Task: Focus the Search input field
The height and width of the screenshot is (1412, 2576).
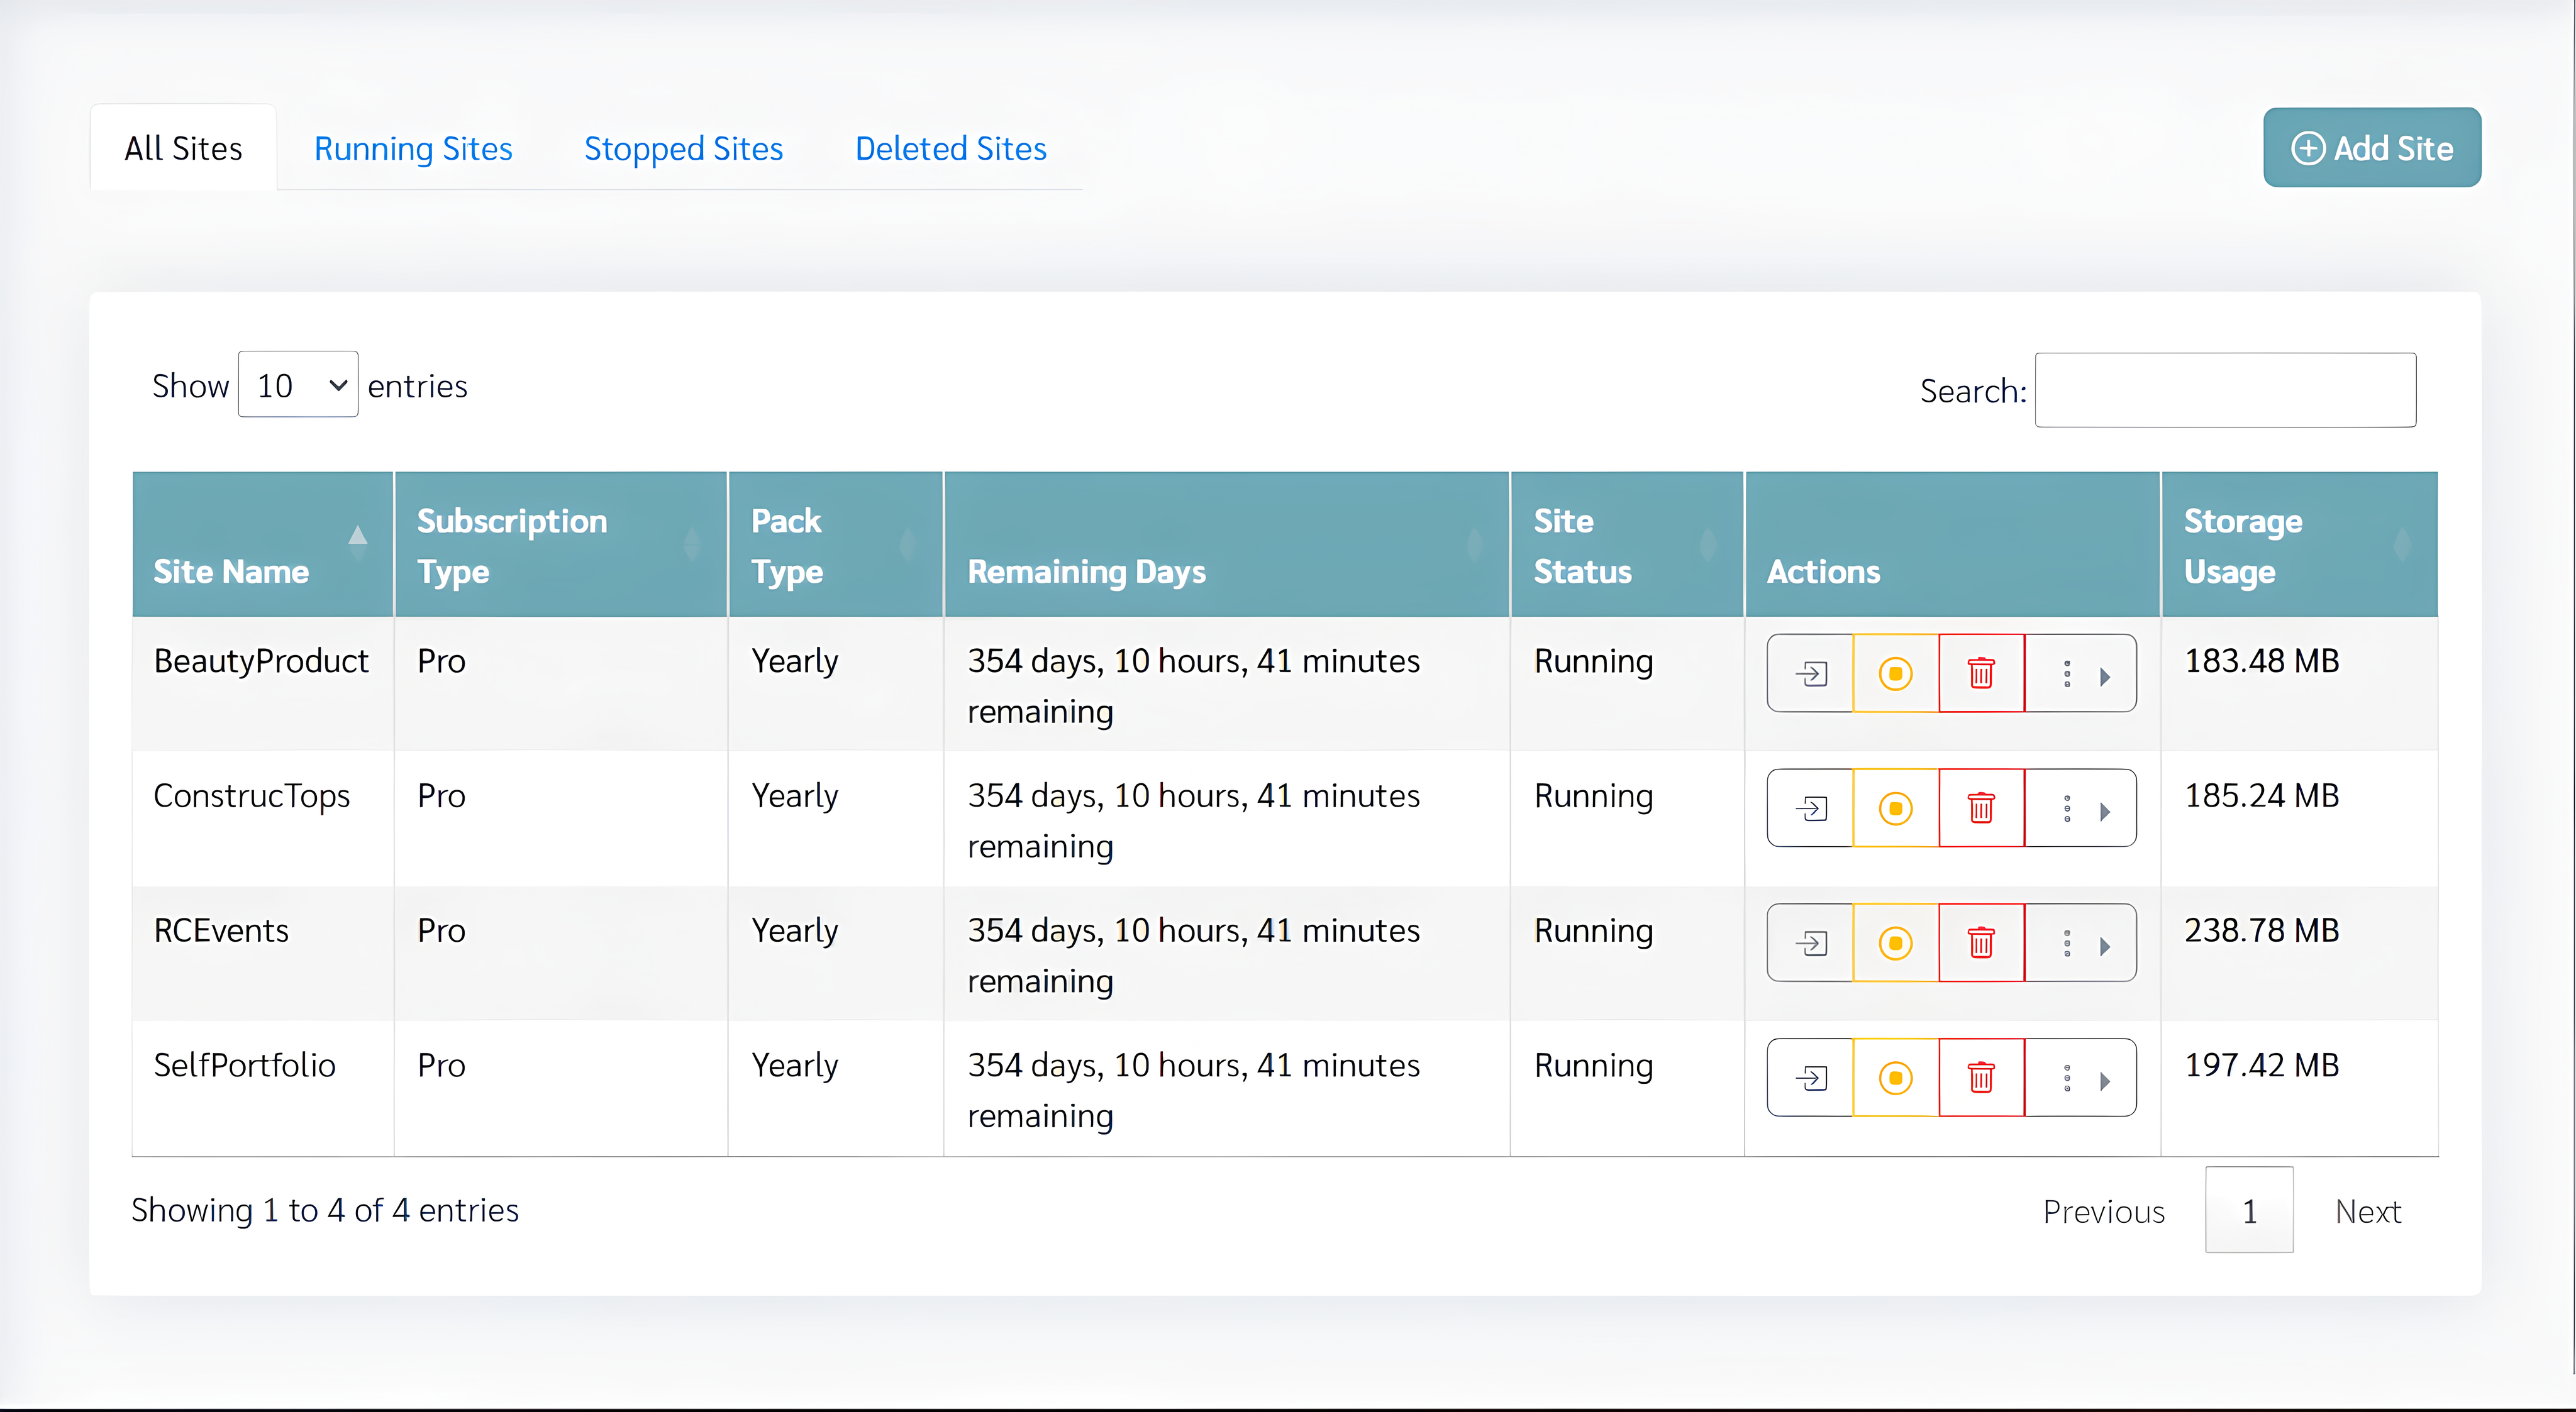Action: pos(2225,390)
